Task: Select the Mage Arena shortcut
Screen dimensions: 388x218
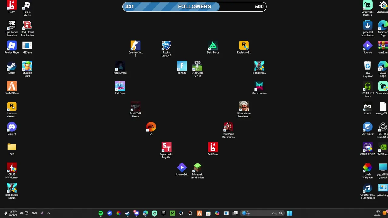Action: click(x=120, y=68)
